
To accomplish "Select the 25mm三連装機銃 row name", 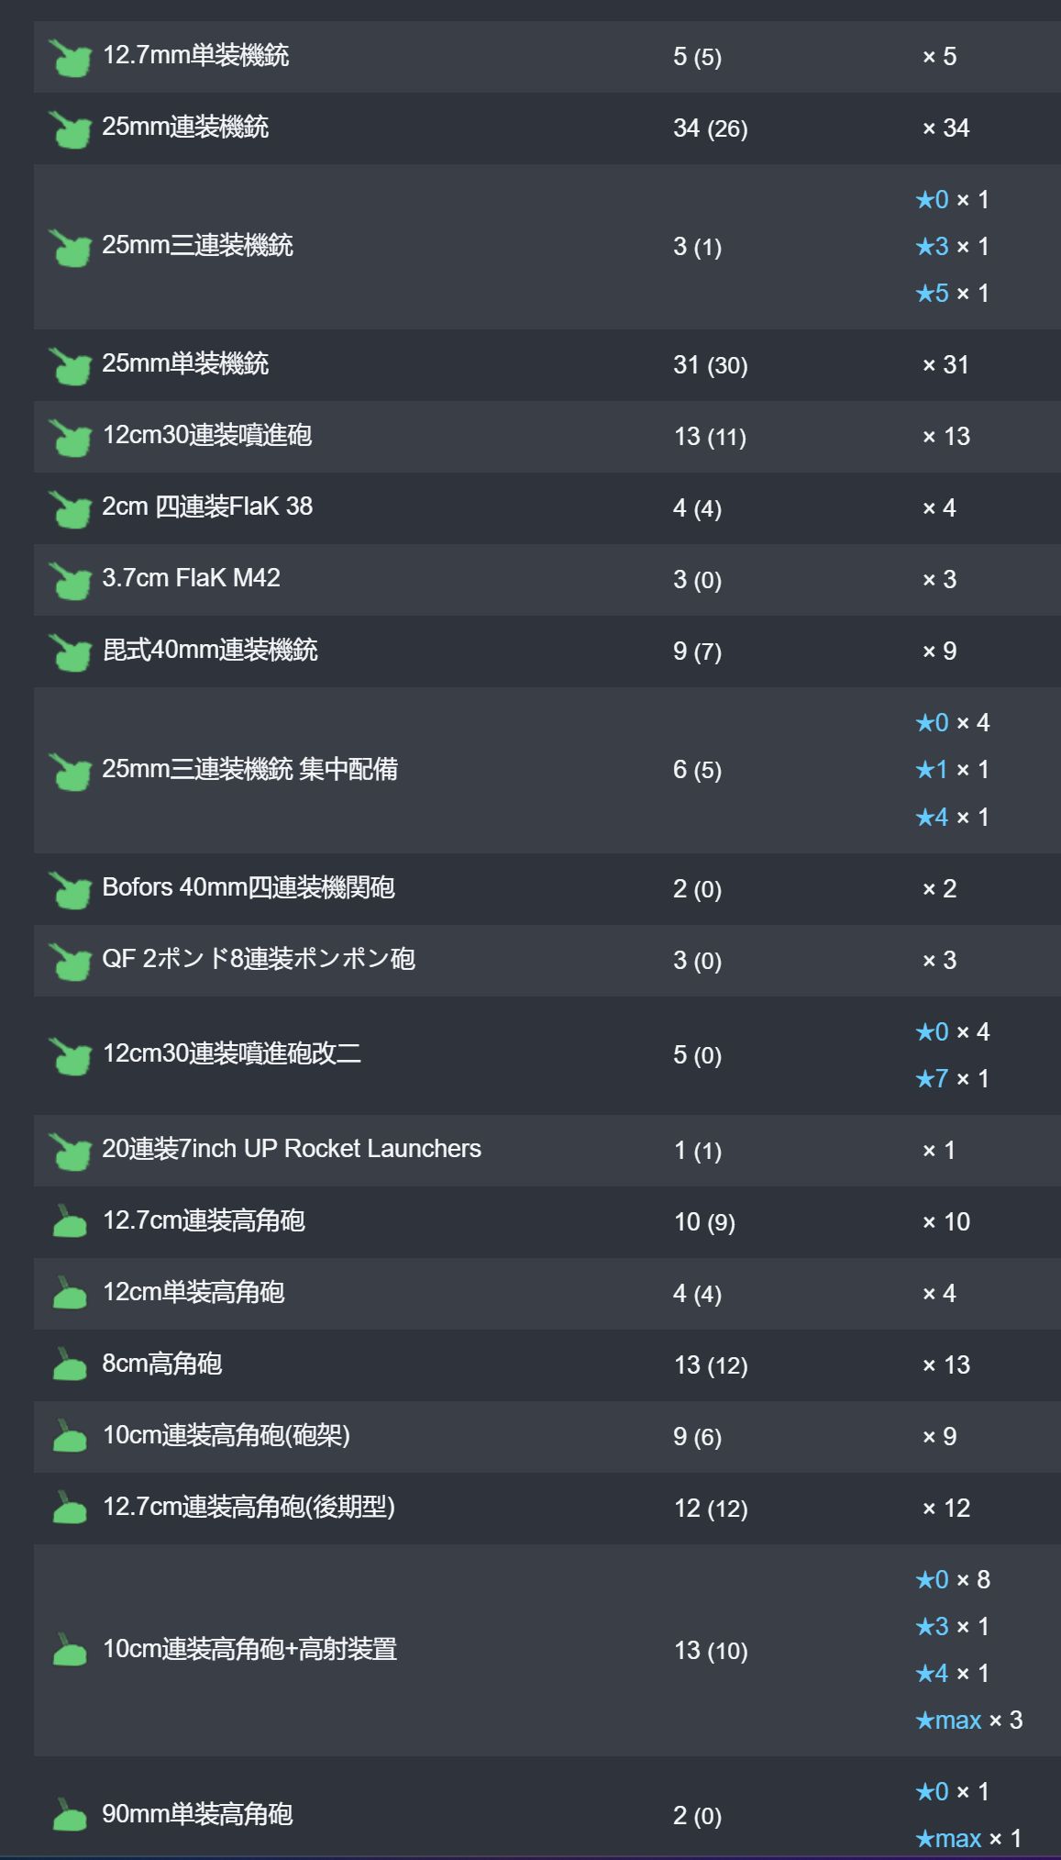I will pyautogui.click(x=197, y=246).
